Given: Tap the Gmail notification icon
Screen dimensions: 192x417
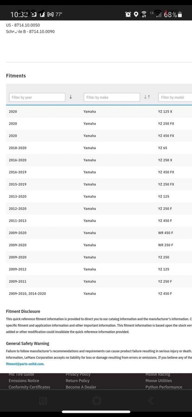Looking at the screenshot, I should pyautogui.click(x=51, y=14).
